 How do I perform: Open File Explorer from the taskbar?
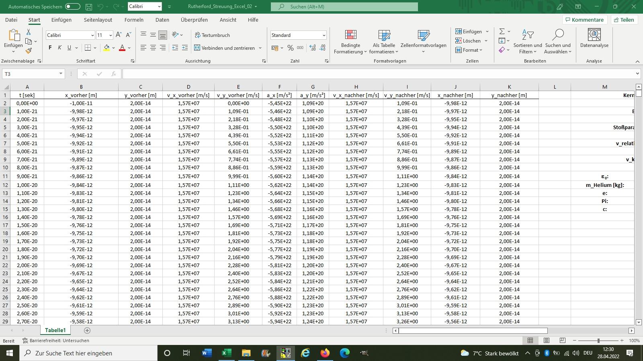tap(246, 353)
